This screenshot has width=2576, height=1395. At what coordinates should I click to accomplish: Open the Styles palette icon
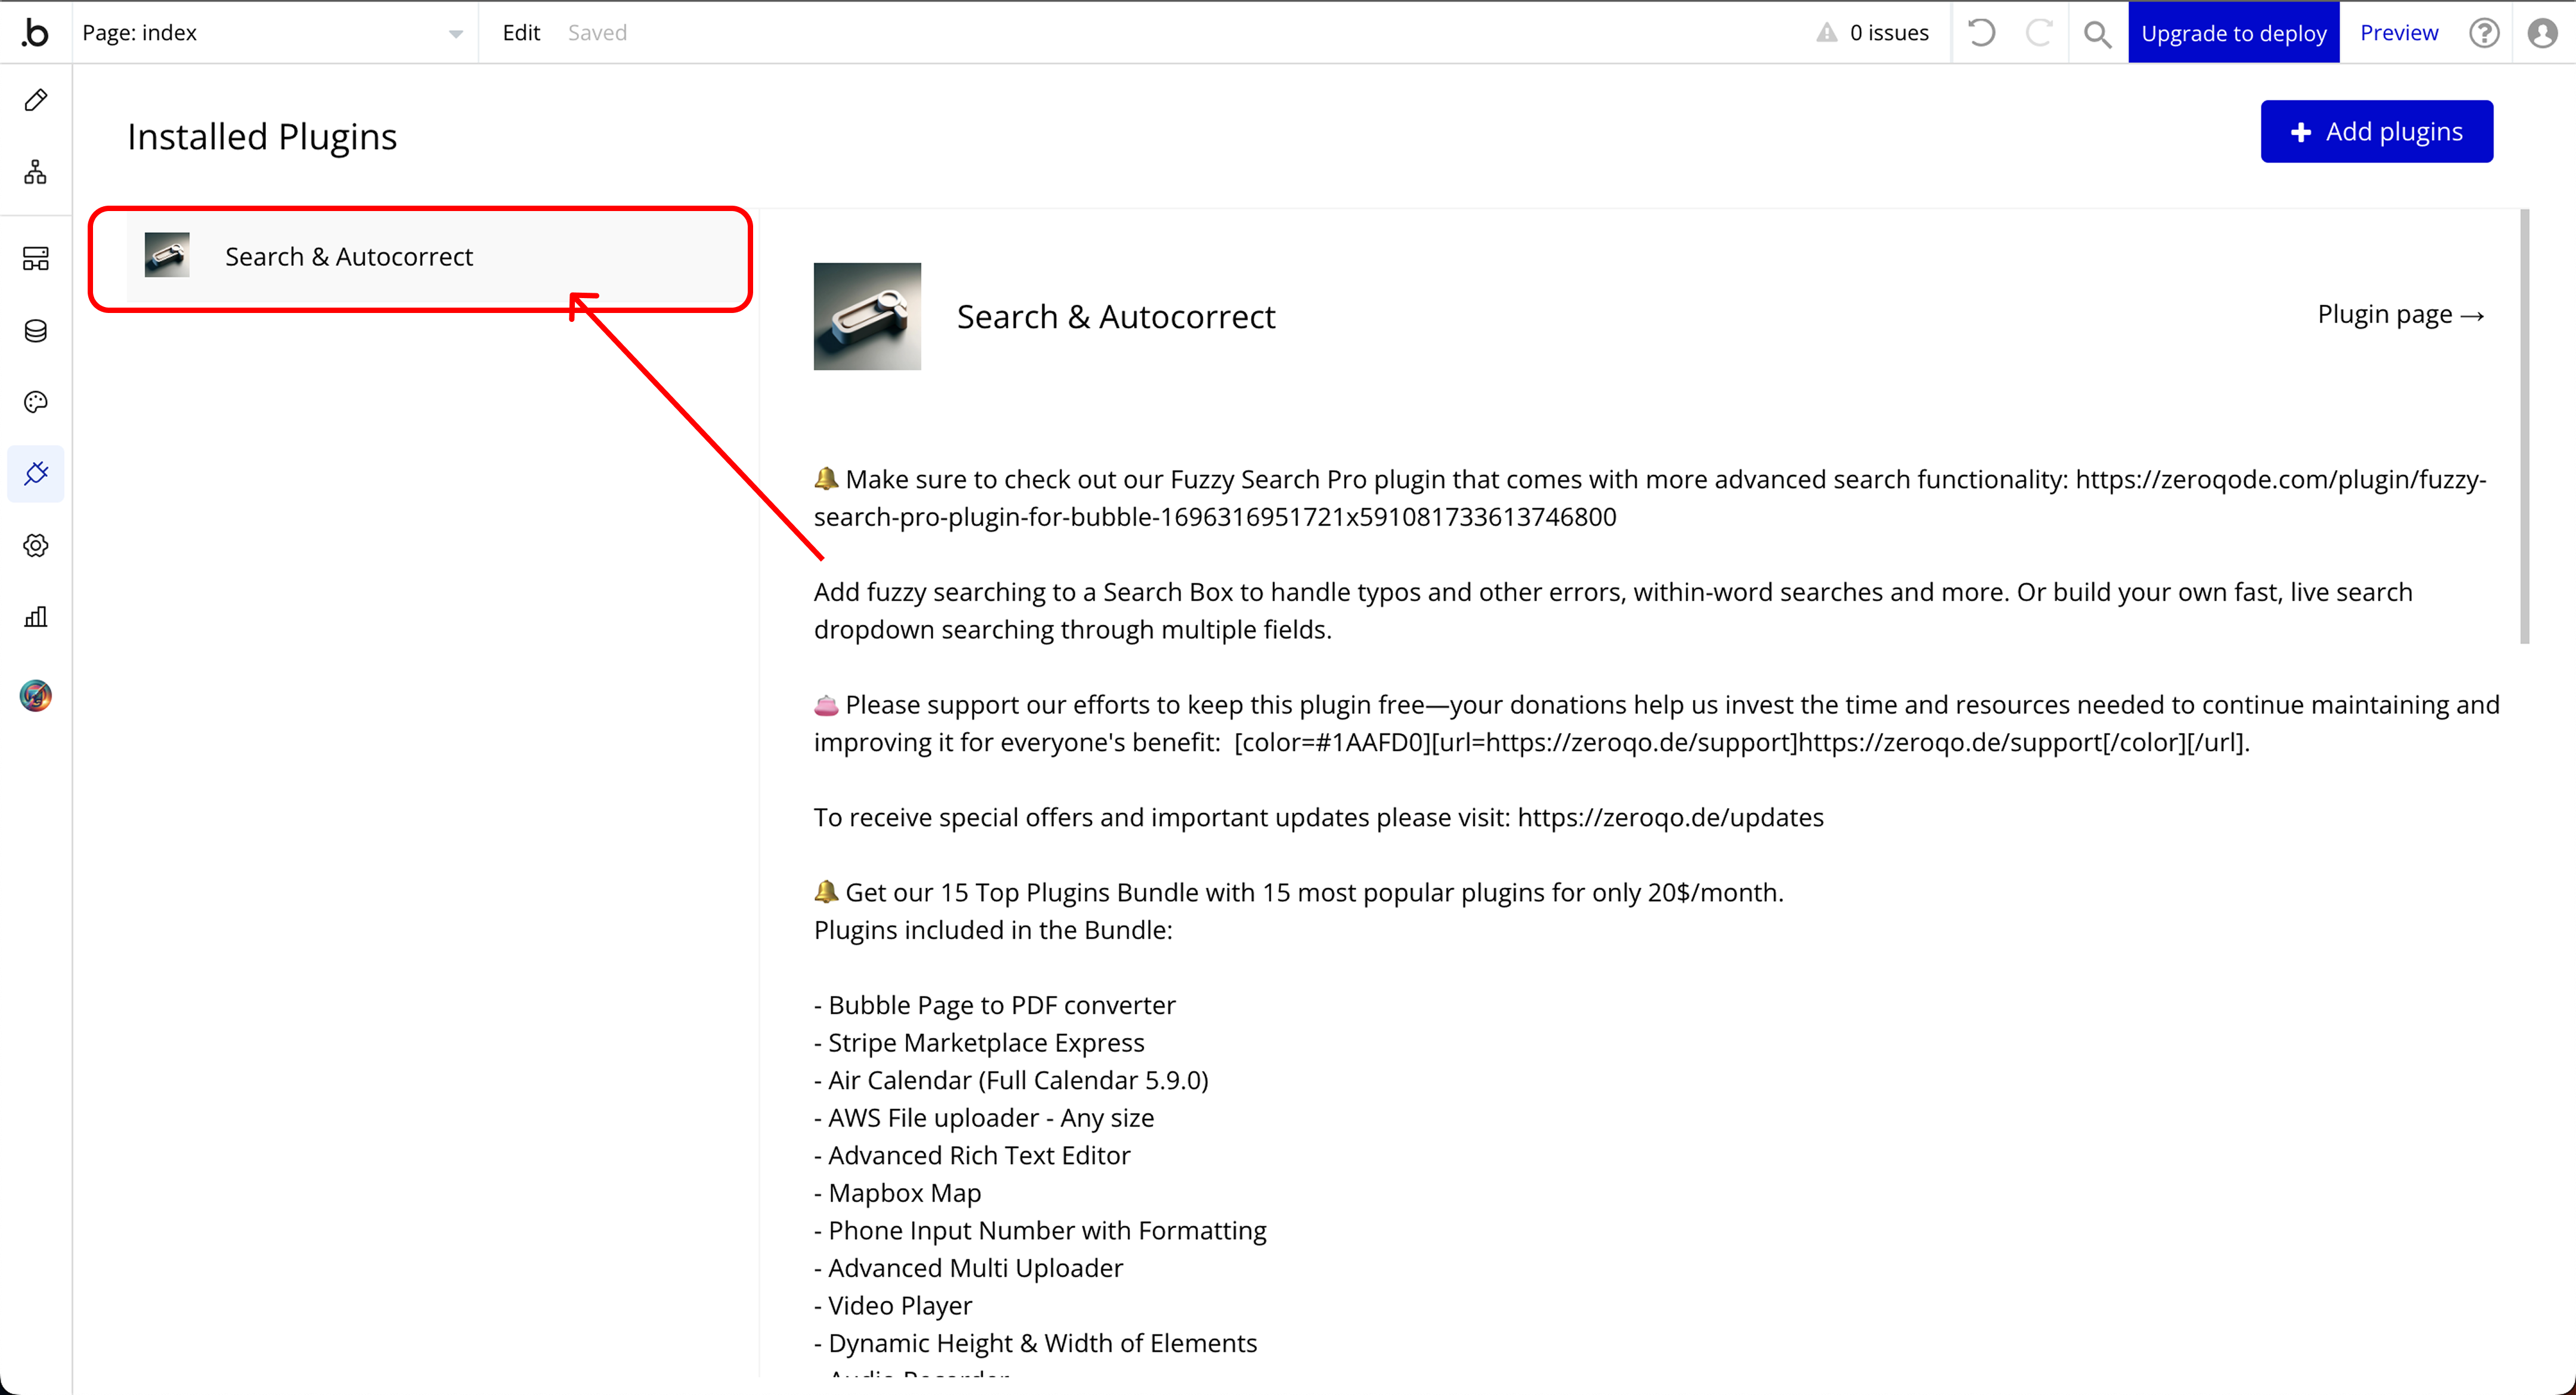click(x=36, y=402)
